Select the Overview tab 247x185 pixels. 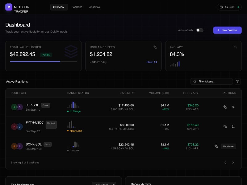[59, 7]
